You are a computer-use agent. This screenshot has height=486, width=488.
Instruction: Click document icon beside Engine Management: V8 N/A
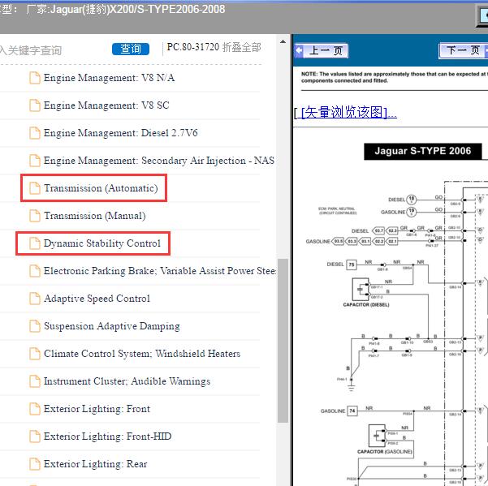35,78
